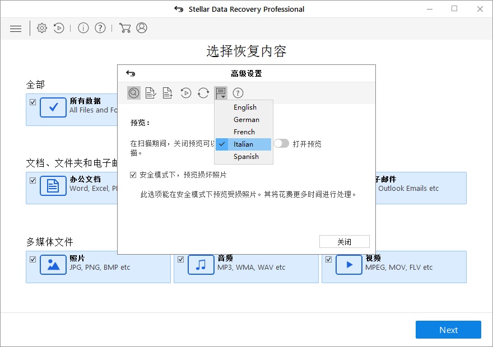Uncheck the 照片 photos checkbox
The image size is (493, 347).
pyautogui.click(x=33, y=259)
